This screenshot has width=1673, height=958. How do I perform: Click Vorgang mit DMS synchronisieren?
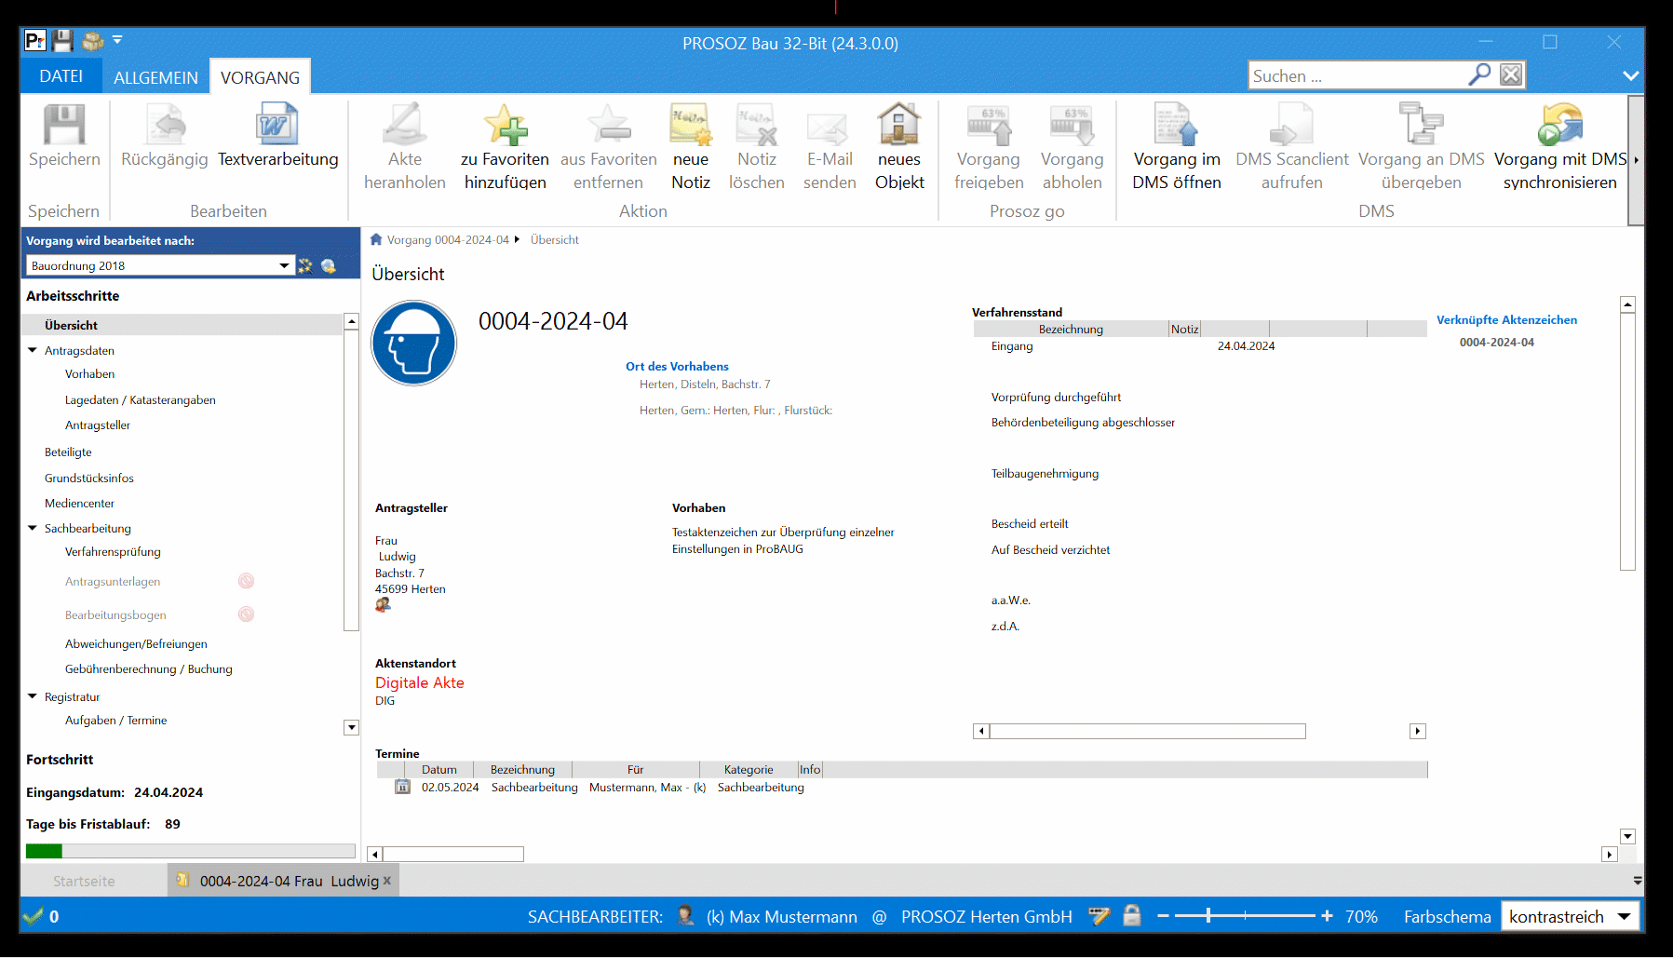(x=1560, y=147)
